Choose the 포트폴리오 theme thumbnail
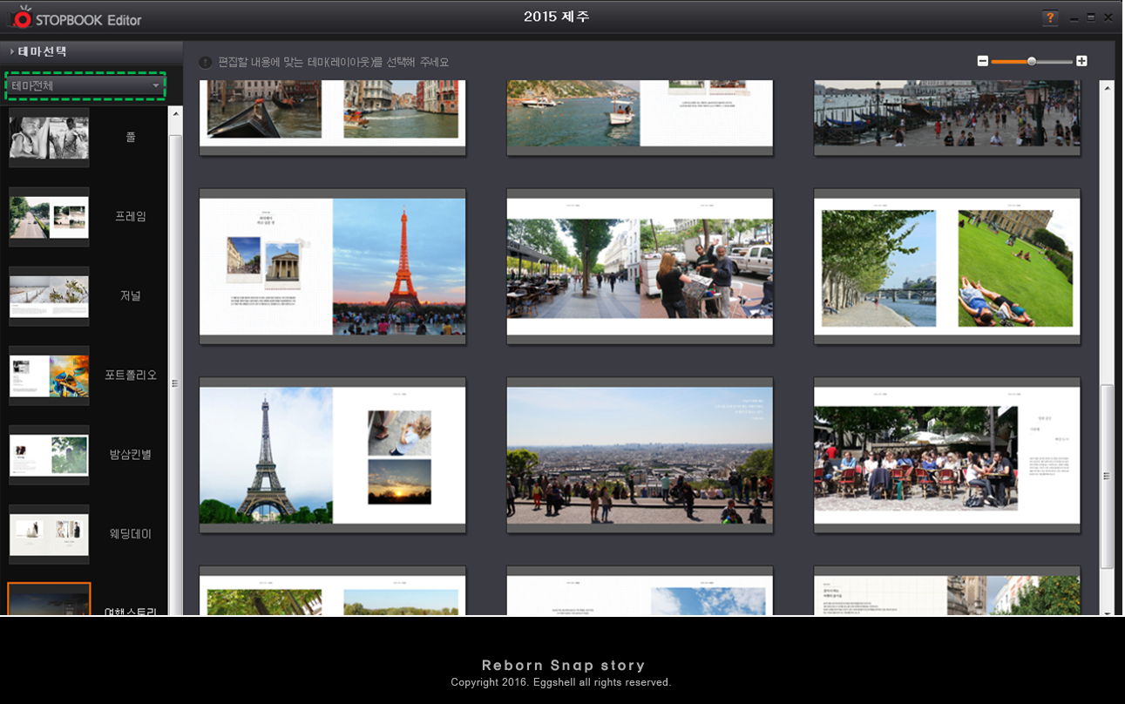The width and height of the screenshot is (1125, 704). point(49,376)
